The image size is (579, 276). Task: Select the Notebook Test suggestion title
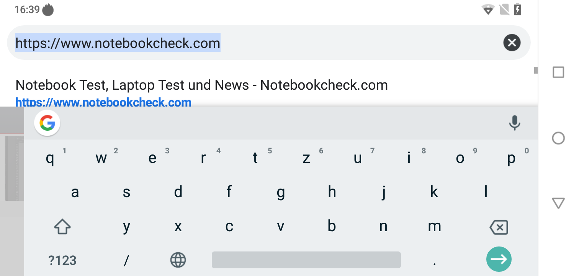(201, 85)
